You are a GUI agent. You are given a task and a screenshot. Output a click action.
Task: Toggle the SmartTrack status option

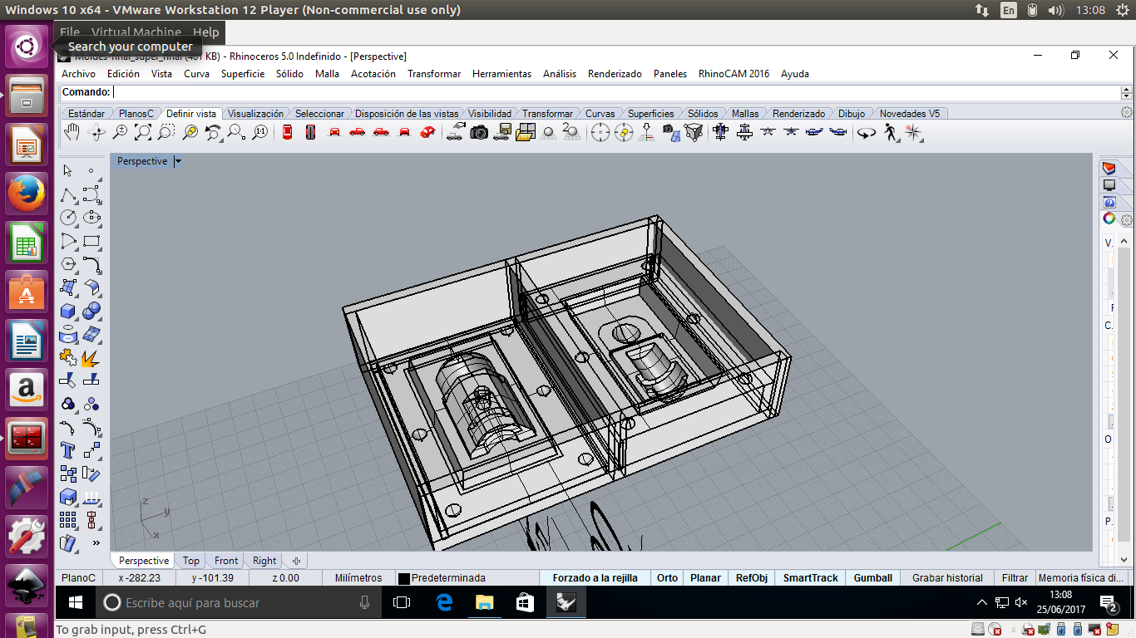click(810, 578)
